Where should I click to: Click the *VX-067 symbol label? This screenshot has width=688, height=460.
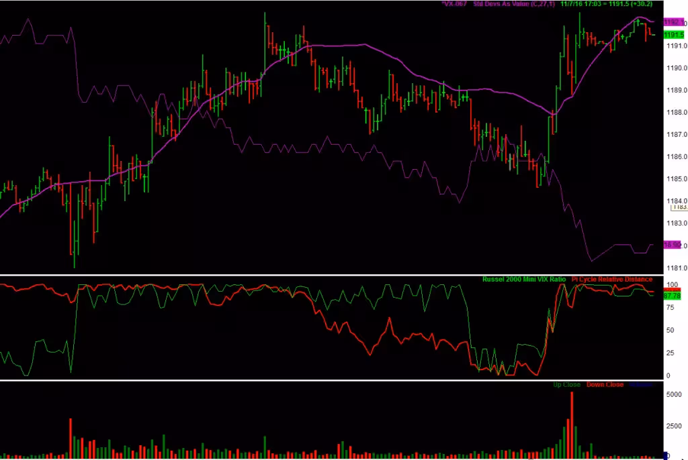(x=454, y=4)
